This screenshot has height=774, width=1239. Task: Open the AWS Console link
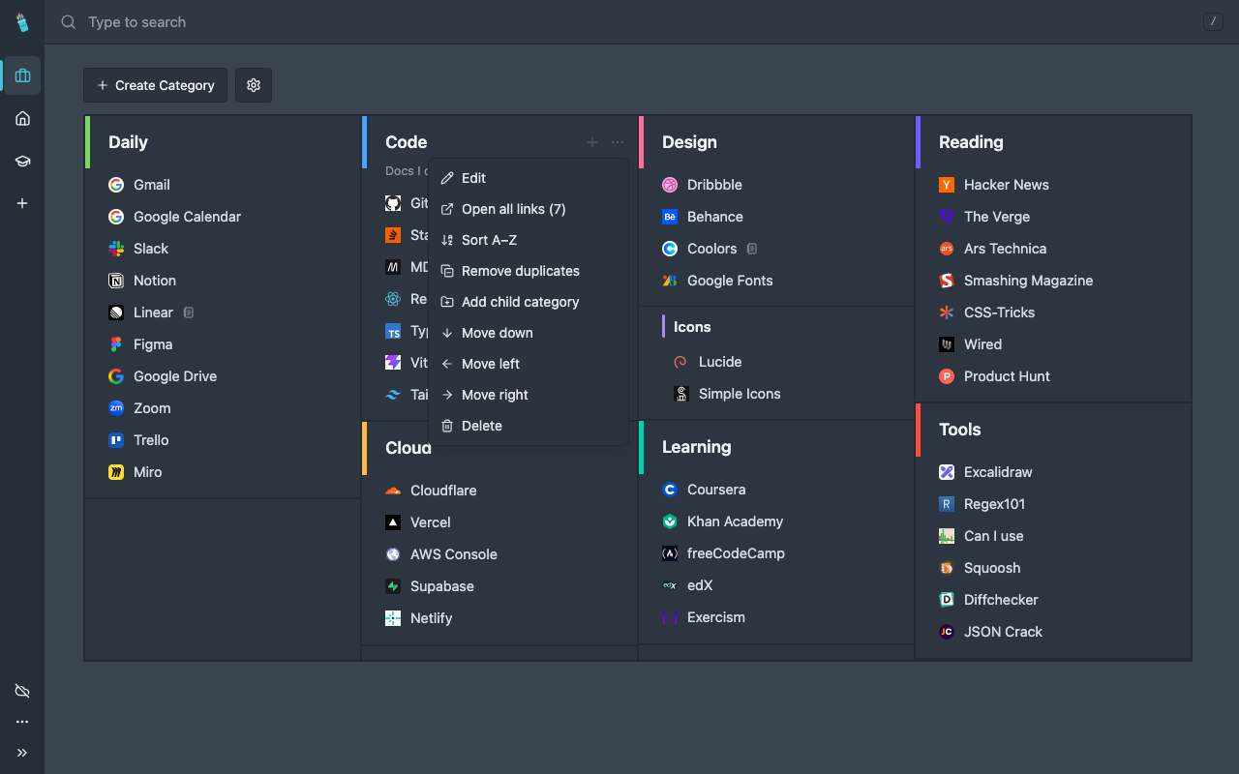tap(453, 554)
